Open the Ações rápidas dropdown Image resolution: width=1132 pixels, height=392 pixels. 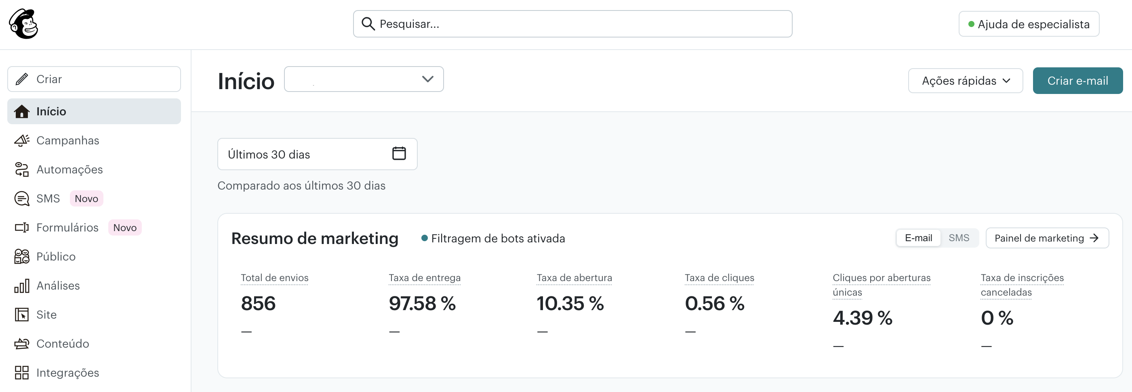coord(965,81)
